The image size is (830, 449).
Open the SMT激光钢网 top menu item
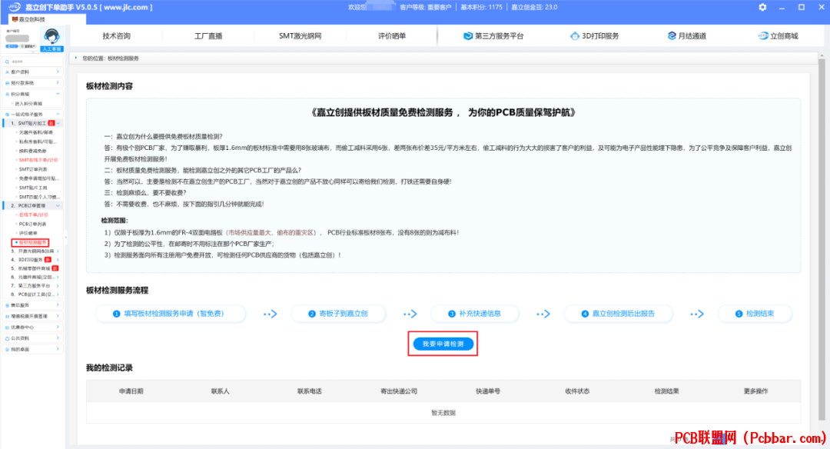[300, 36]
